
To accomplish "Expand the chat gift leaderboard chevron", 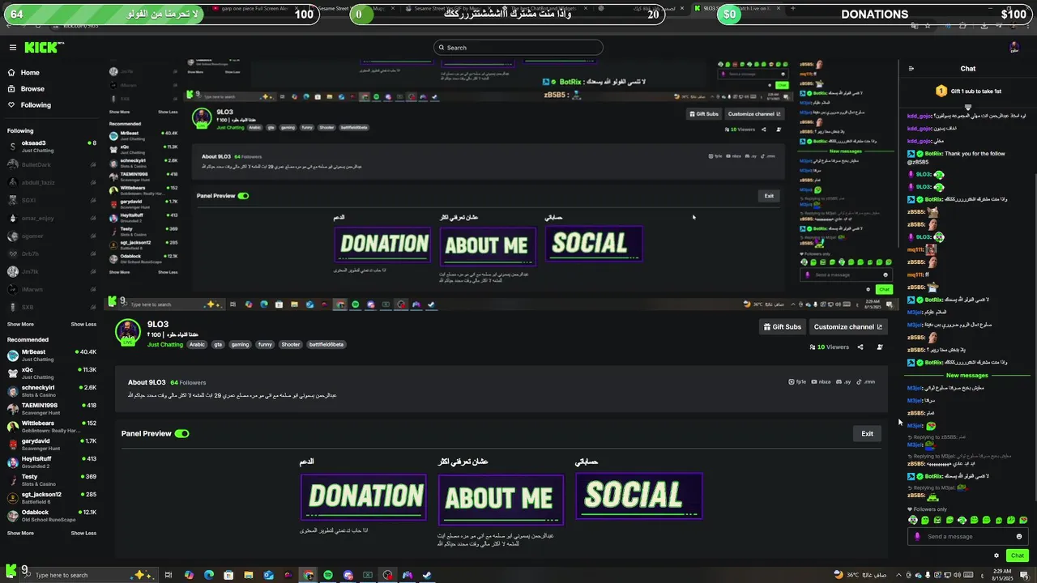I will 968,107.
